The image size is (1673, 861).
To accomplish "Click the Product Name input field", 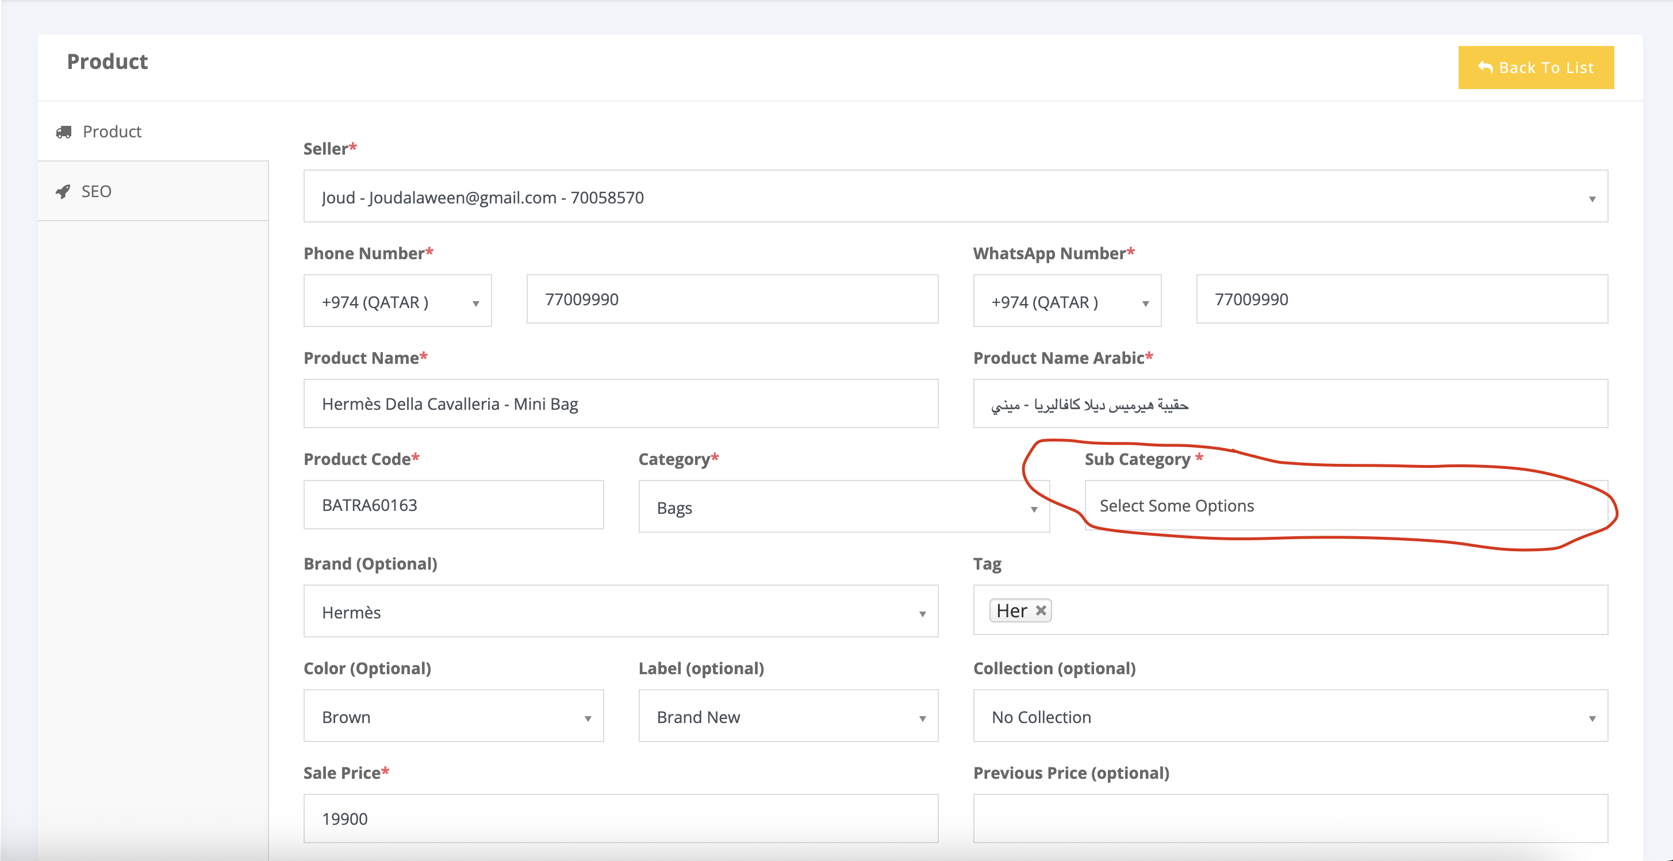I will click(x=620, y=404).
